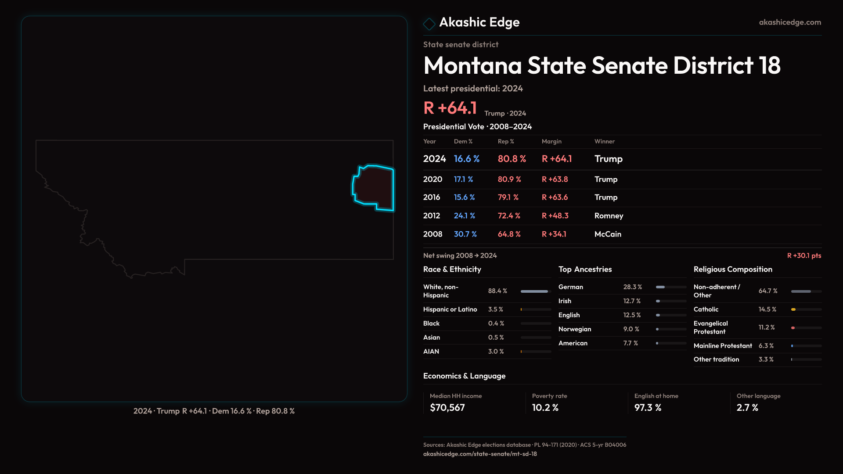Click the Net swing R +30.1 pts value

(803, 256)
